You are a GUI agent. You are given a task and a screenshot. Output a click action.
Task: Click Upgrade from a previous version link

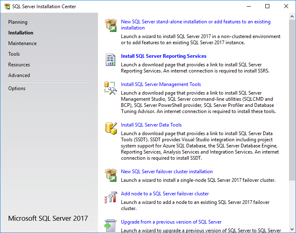click(171, 222)
